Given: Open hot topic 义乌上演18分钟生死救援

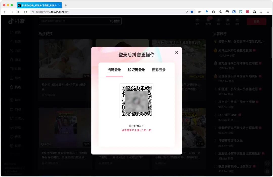Looking at the screenshot, I should 235,50.
